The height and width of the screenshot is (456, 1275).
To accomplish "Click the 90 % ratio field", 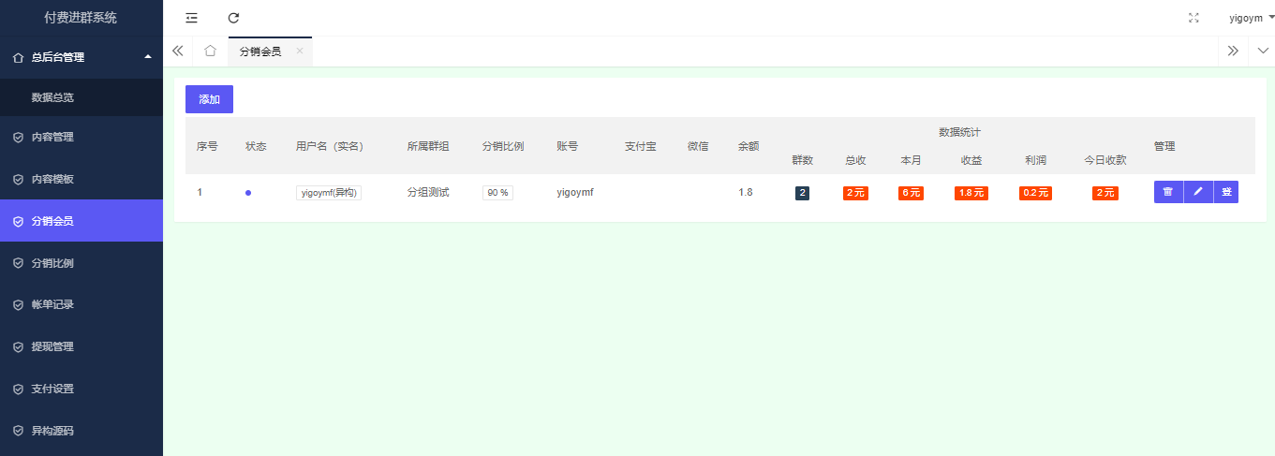I will (x=497, y=193).
